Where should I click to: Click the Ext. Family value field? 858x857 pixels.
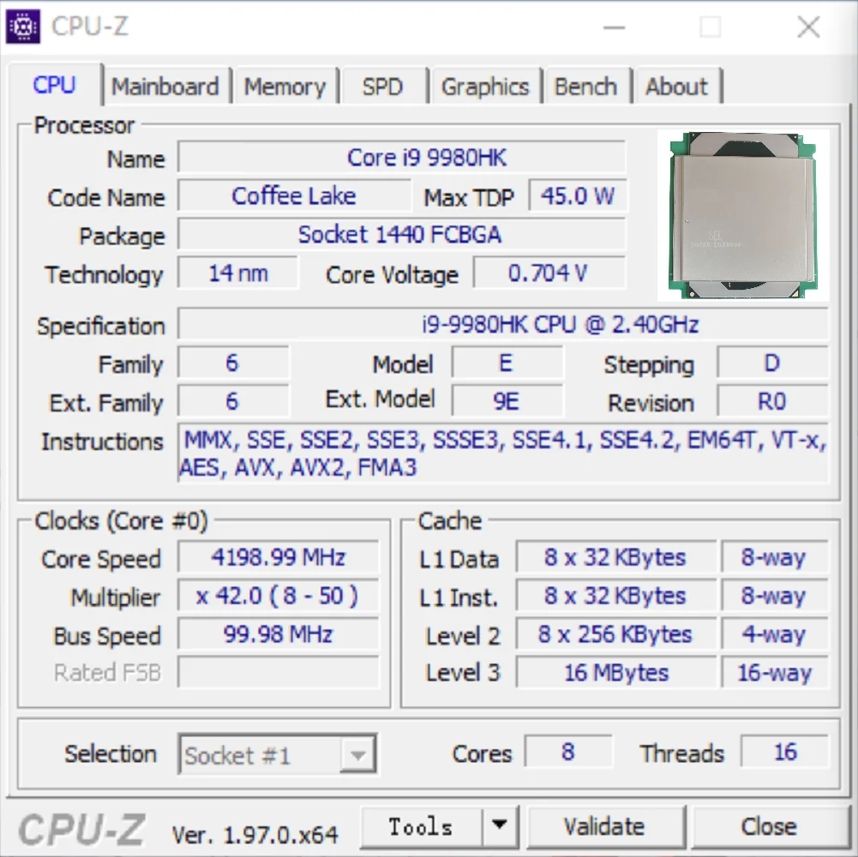click(234, 401)
